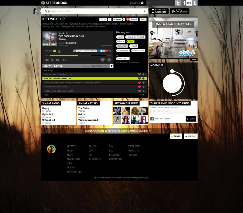This screenshot has width=243, height=213.
Task: Toggle the relax mood tag
Action: (x=131, y=42)
